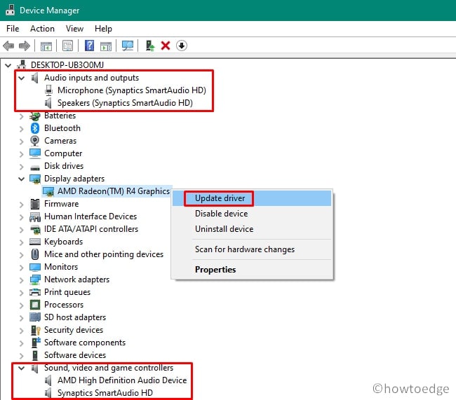Click the Software components puzzle icon
Screen dimensions: 456x400
[x=36, y=343]
